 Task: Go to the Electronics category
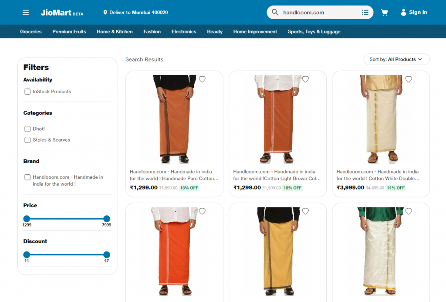(x=184, y=32)
